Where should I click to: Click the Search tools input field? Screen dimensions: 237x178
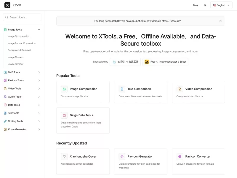22,17
